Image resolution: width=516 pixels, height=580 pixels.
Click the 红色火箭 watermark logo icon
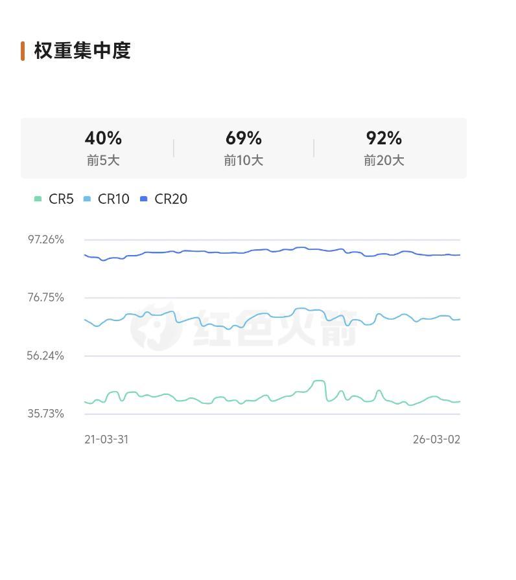coord(156,326)
